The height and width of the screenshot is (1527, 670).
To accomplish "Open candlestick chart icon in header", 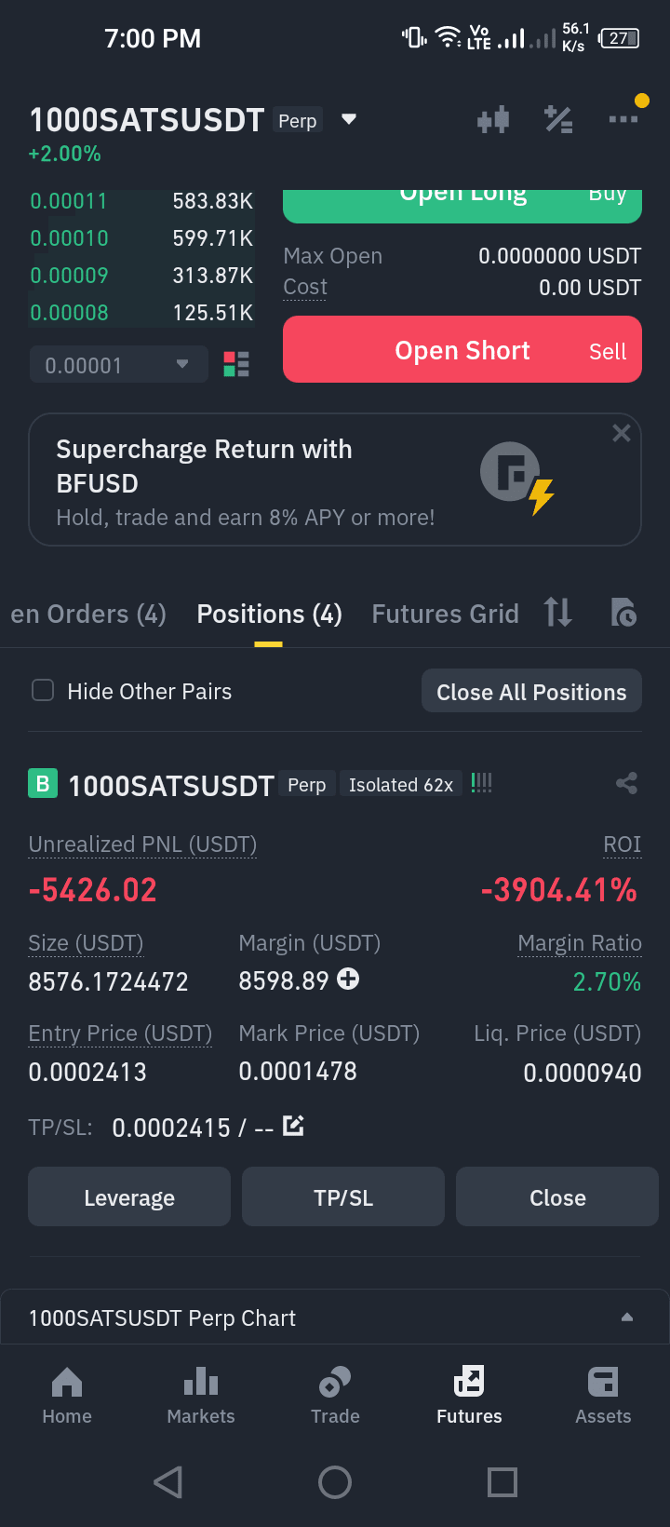I will (493, 119).
